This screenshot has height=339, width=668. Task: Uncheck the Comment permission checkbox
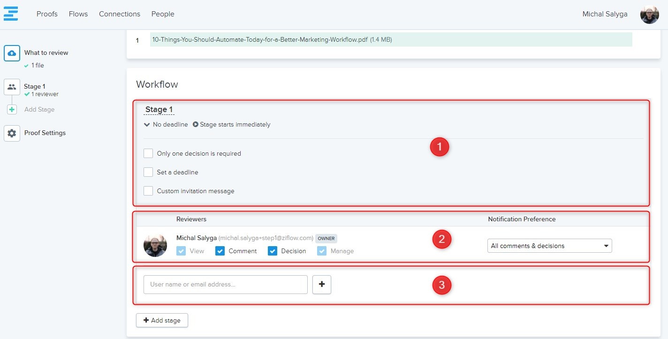(220, 251)
